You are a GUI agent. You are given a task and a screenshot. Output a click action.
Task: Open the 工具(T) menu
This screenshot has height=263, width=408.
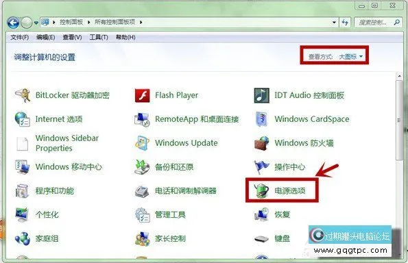point(99,38)
